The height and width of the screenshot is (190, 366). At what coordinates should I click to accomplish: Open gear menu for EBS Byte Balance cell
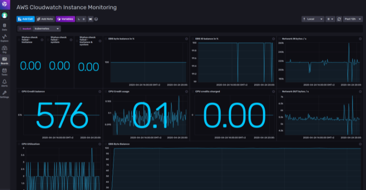(360, 144)
